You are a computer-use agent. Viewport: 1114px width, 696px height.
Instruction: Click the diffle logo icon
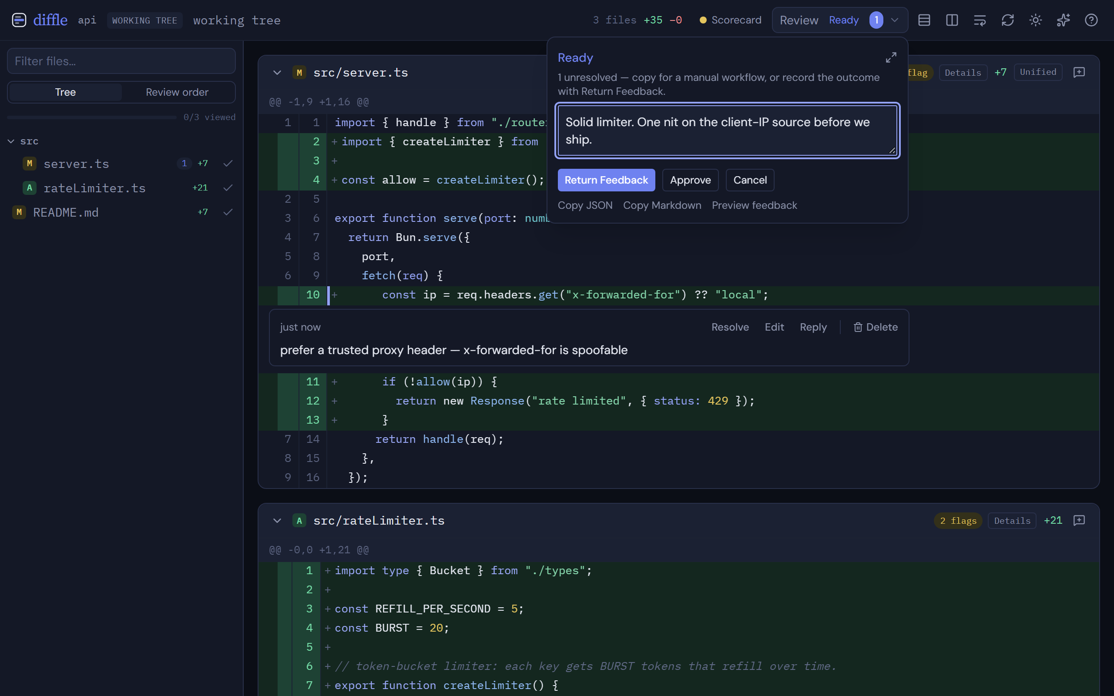click(19, 20)
